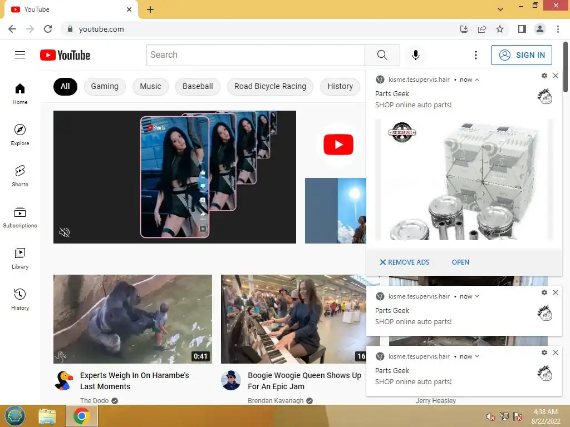Viewport: 570px width, 427px height.
Task: Open settings gear on bottom notification
Action: coord(544,352)
